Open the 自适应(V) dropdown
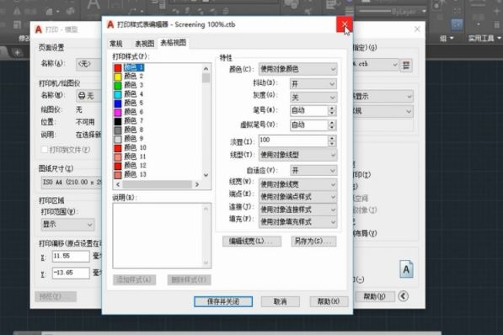This screenshot has width=503, height=335. tap(313, 170)
